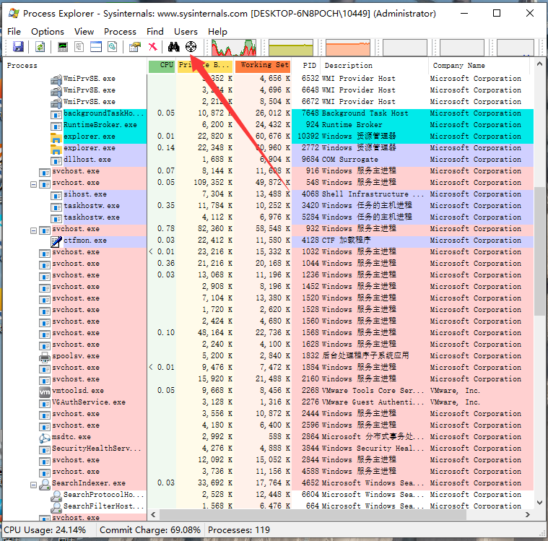Click the vertical scrollbar down arrow
Viewport: 548px width, 541px height.
539,503
